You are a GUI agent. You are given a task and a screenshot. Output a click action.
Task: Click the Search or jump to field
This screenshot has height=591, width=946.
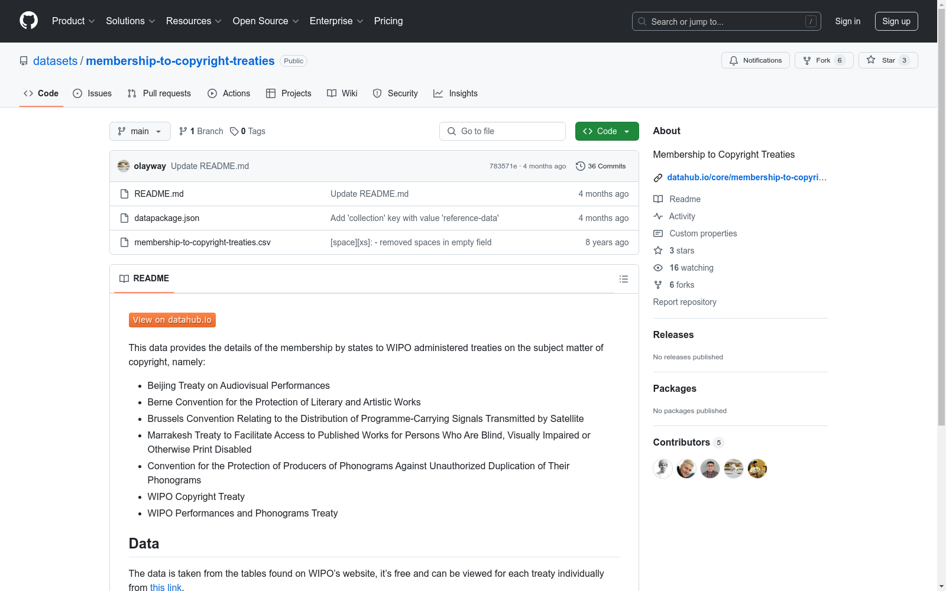(727, 21)
